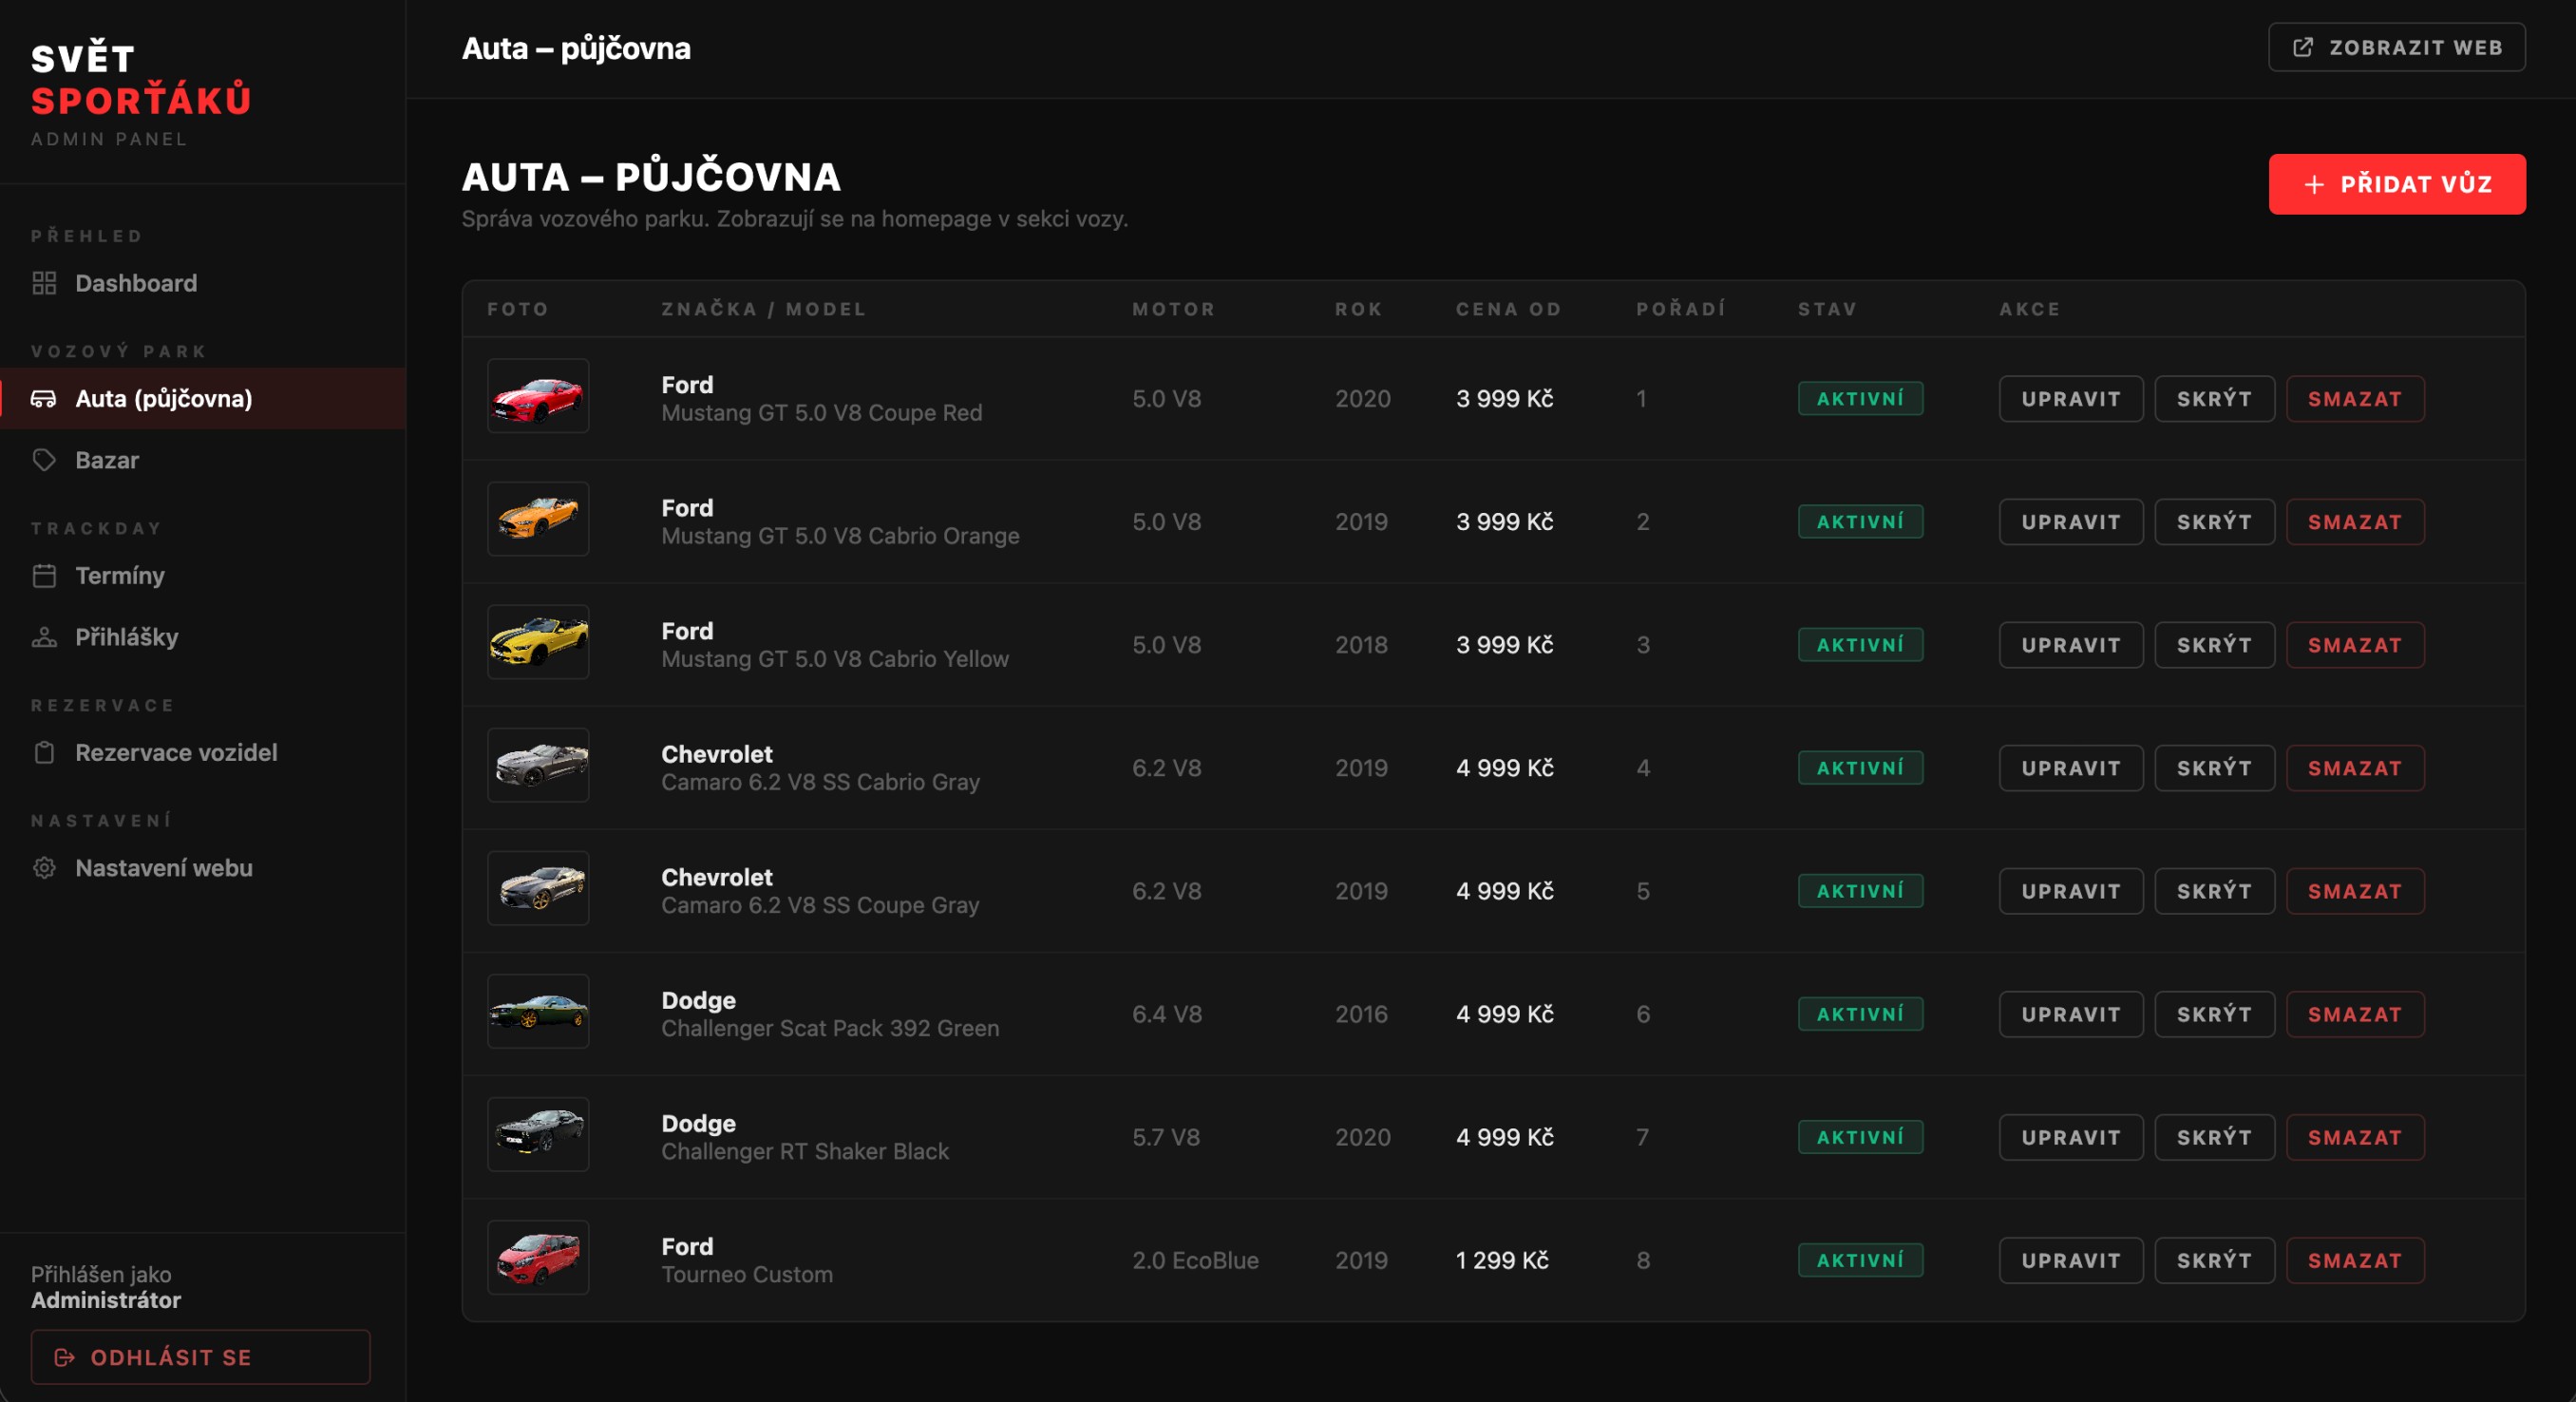Image resolution: width=2576 pixels, height=1402 pixels.
Task: Click the '2016' year cell
Action: (1361, 1014)
